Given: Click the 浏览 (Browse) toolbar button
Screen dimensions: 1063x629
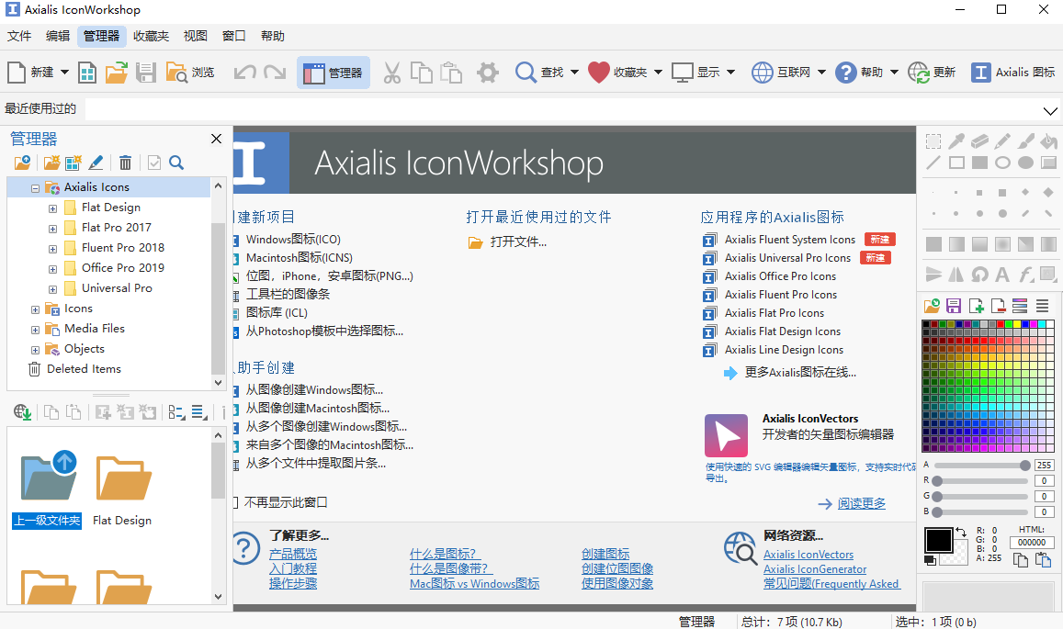Looking at the screenshot, I should (190, 72).
